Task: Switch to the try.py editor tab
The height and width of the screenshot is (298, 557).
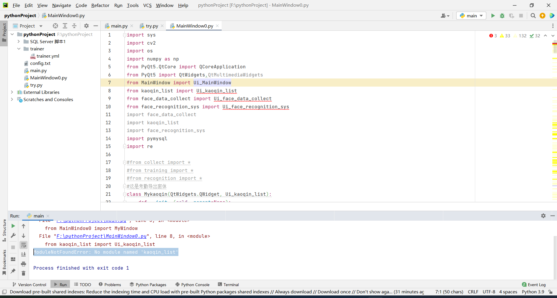Action: point(152,26)
